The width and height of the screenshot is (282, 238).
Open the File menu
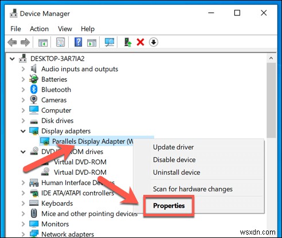tap(15, 29)
